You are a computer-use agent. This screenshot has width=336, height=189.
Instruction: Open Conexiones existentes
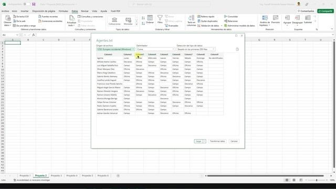[50, 21]
